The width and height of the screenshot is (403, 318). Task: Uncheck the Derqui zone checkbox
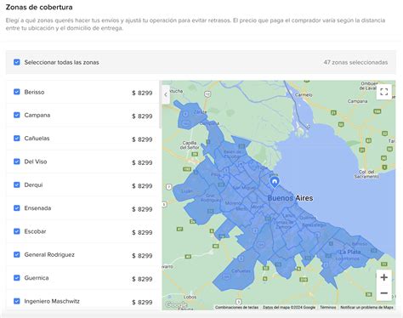tap(17, 185)
